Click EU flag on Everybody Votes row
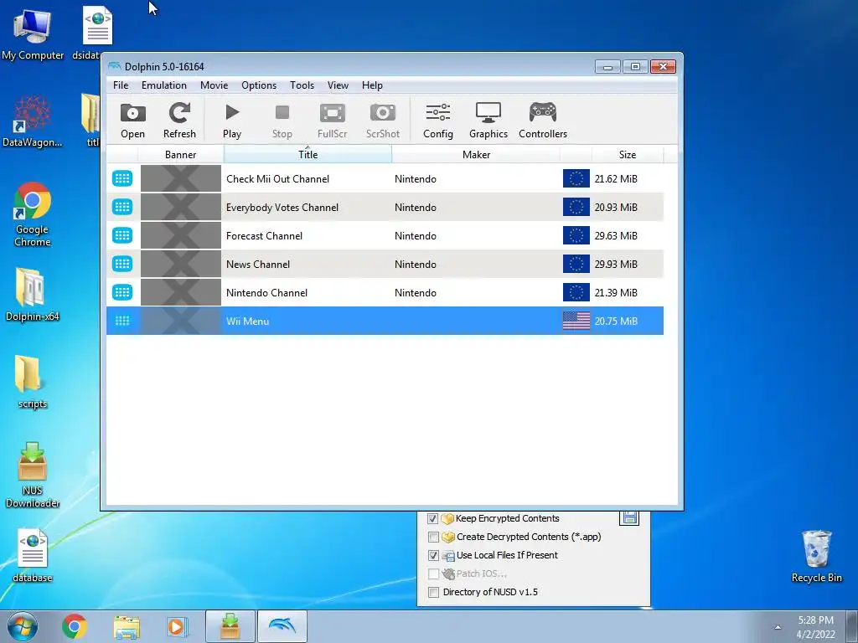 pyautogui.click(x=576, y=207)
